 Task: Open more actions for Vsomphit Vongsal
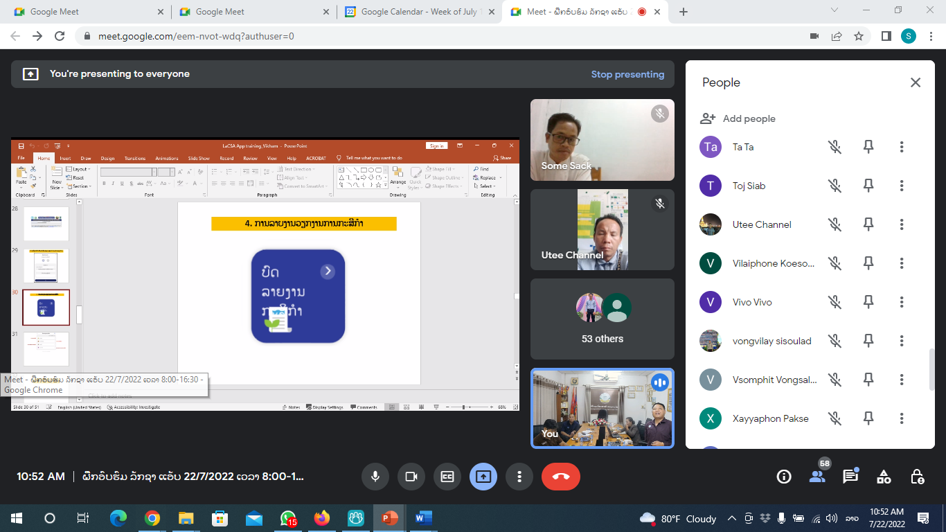(x=902, y=380)
